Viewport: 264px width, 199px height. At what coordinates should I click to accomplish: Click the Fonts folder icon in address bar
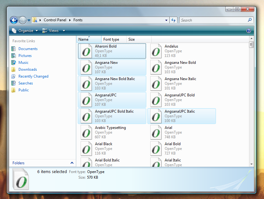(35, 20)
